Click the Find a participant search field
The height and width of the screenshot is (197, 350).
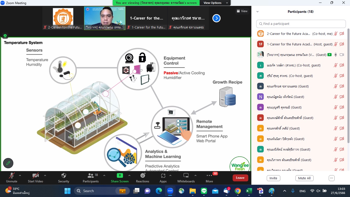(x=301, y=24)
